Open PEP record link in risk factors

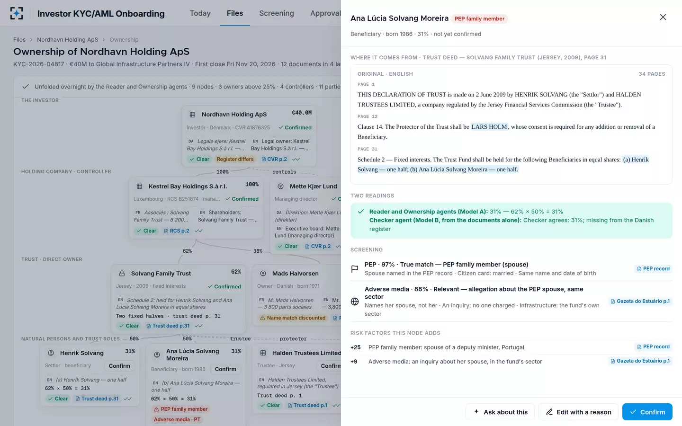[x=653, y=347]
